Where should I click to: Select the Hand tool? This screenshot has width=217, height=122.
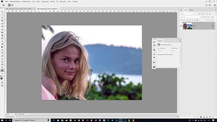[2, 65]
